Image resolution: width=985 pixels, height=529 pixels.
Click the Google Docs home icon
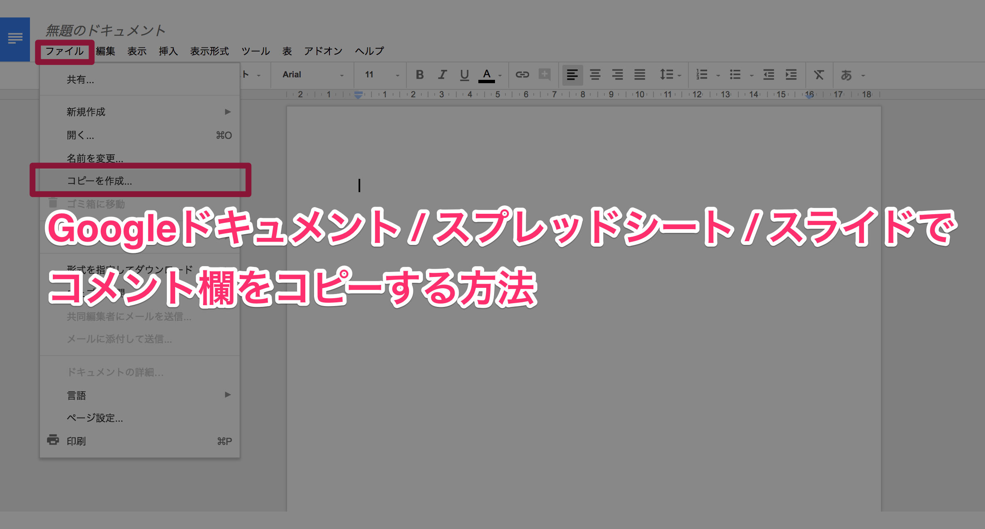[x=15, y=40]
